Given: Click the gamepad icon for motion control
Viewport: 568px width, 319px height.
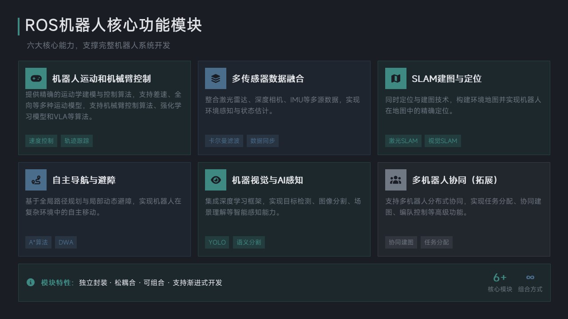Looking at the screenshot, I should pos(36,78).
